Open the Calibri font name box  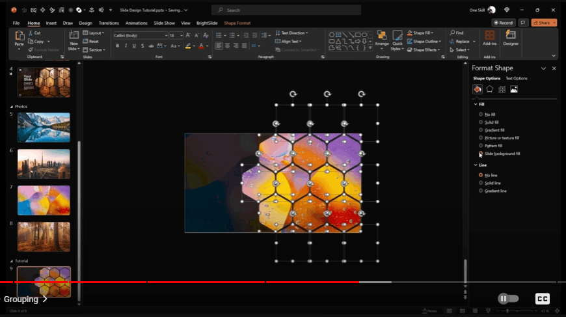pyautogui.click(x=141, y=35)
